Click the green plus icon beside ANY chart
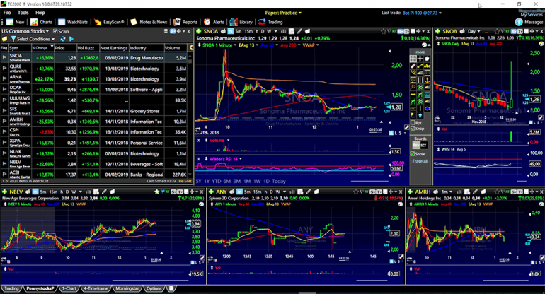Screen dimensions: 545x294 211,192
